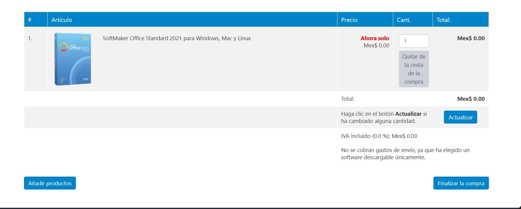Screen dimensions: 521x209
Task: Click the Actualizar button
Action: [x=460, y=117]
